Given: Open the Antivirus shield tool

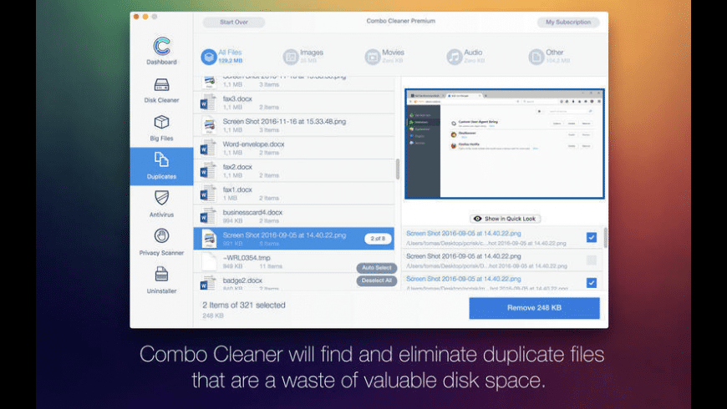Looking at the screenshot, I should [161, 204].
